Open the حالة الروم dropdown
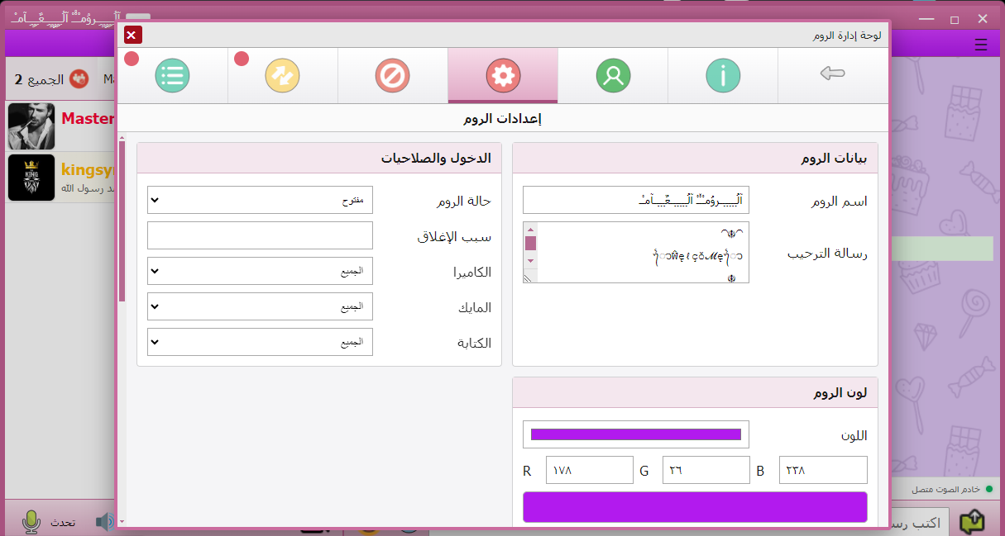Viewport: 1005px width, 536px height. [x=260, y=200]
